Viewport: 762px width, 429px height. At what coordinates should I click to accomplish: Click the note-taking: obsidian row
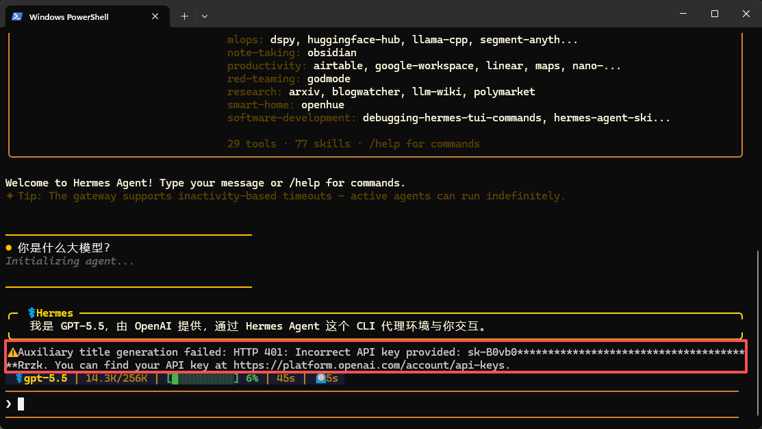coord(292,53)
